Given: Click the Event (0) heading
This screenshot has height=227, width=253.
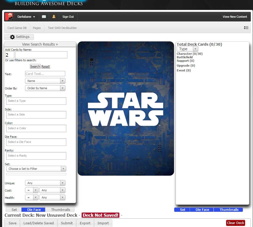Looking at the screenshot, I should click(183, 70).
